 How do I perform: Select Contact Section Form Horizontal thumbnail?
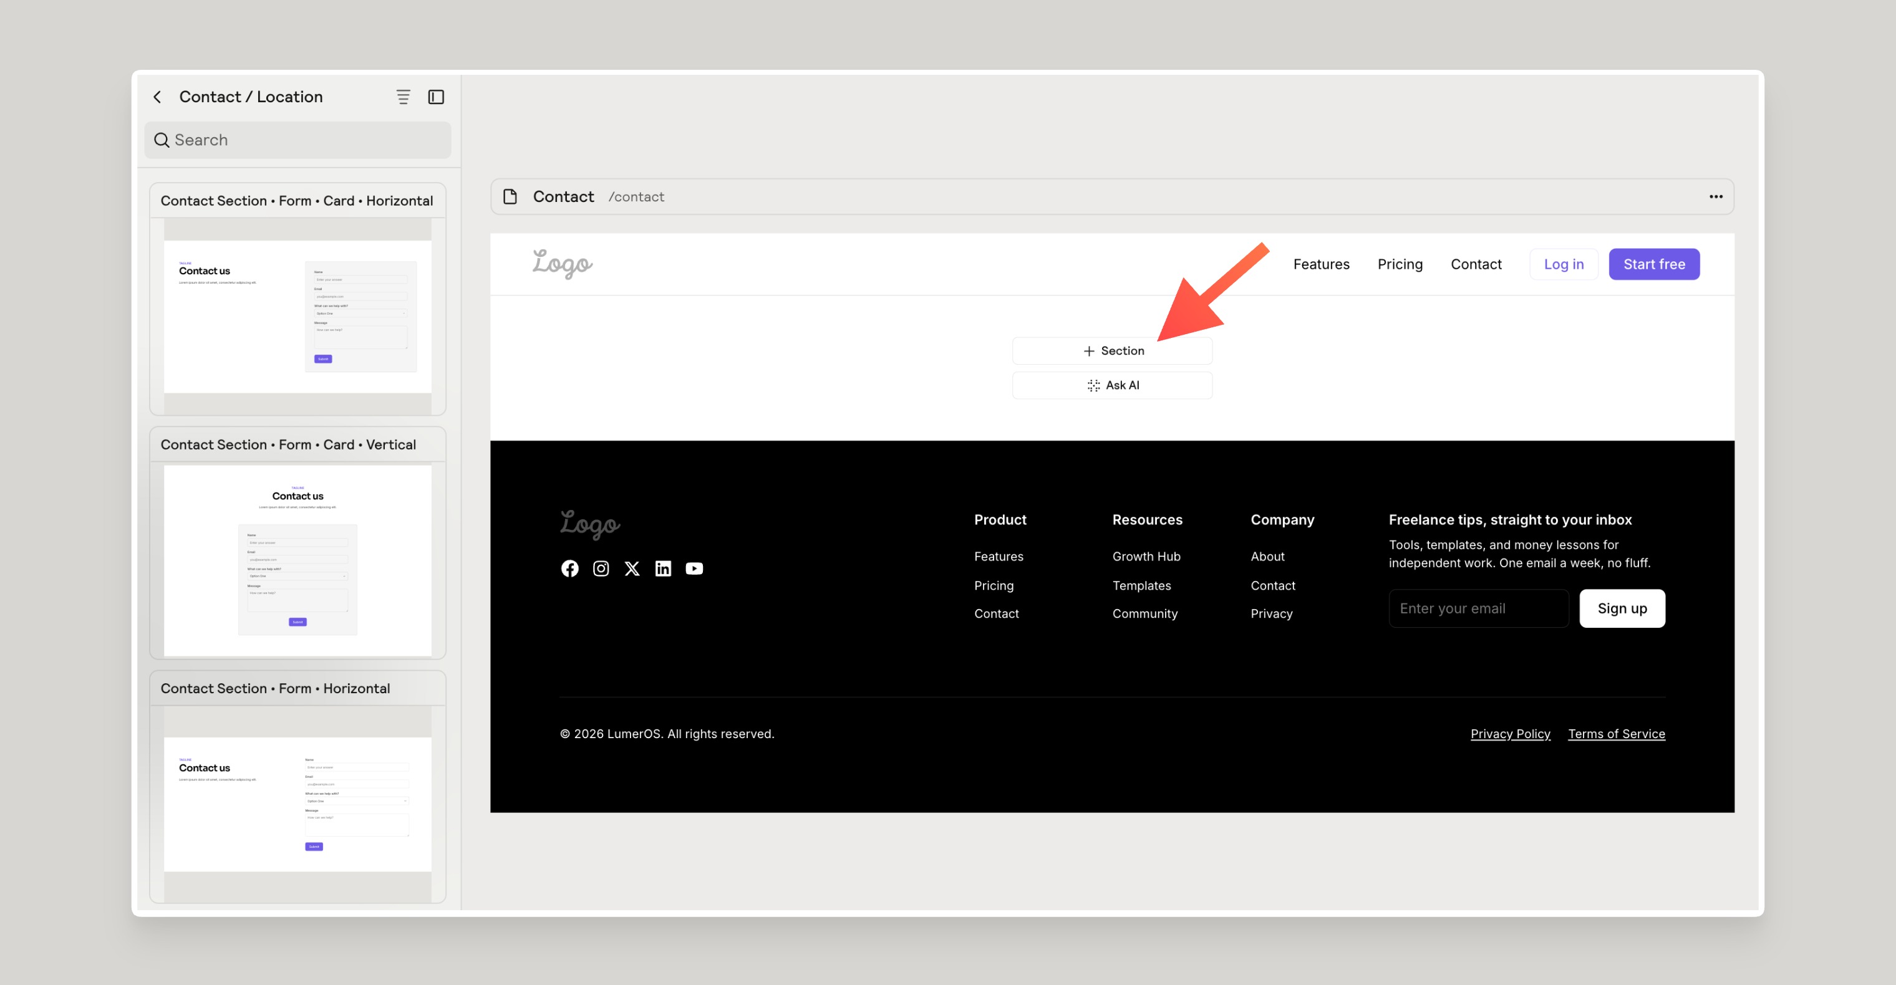point(297,804)
